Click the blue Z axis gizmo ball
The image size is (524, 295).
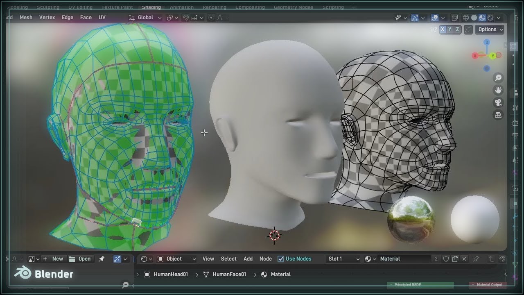487,42
